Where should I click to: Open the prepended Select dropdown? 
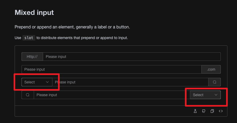point(37,82)
